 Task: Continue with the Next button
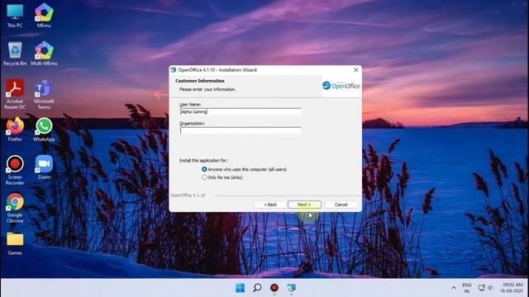(x=304, y=205)
